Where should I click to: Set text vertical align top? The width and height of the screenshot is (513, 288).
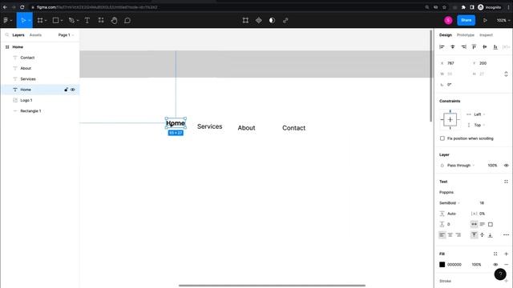[x=474, y=234]
